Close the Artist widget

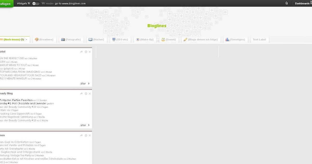(x=90, y=52)
